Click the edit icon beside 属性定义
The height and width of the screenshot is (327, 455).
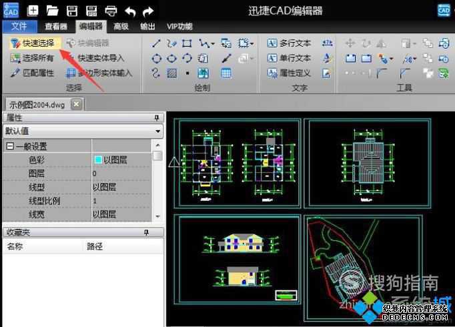326,73
